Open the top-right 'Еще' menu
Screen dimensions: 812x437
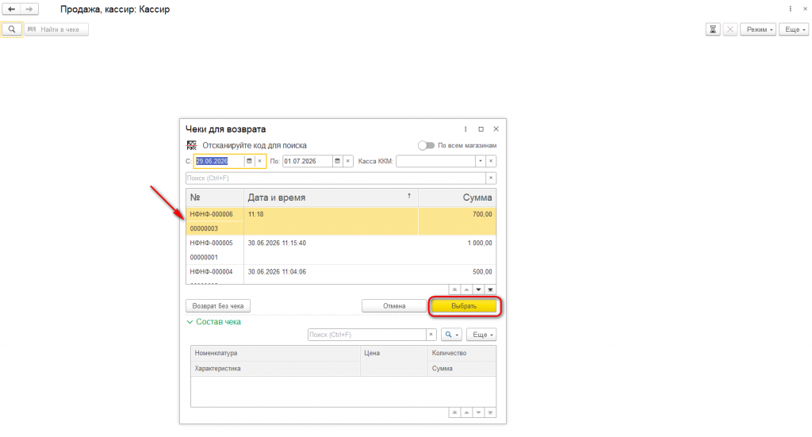pyautogui.click(x=794, y=29)
